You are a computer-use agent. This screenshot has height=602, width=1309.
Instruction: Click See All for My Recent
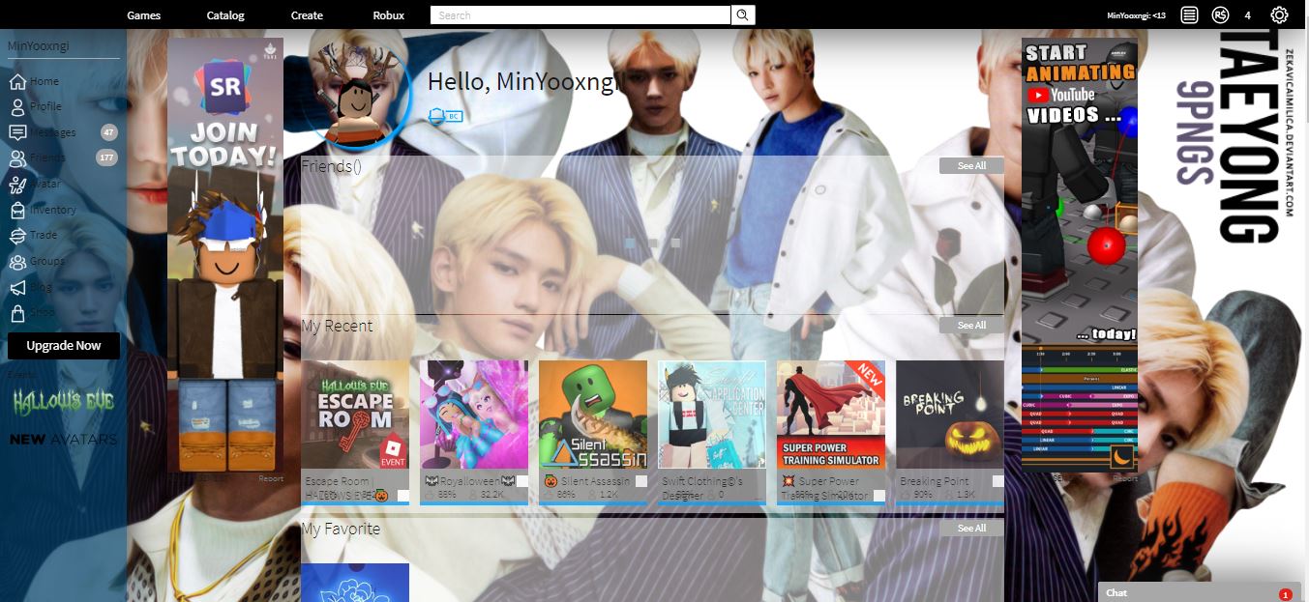pos(971,326)
